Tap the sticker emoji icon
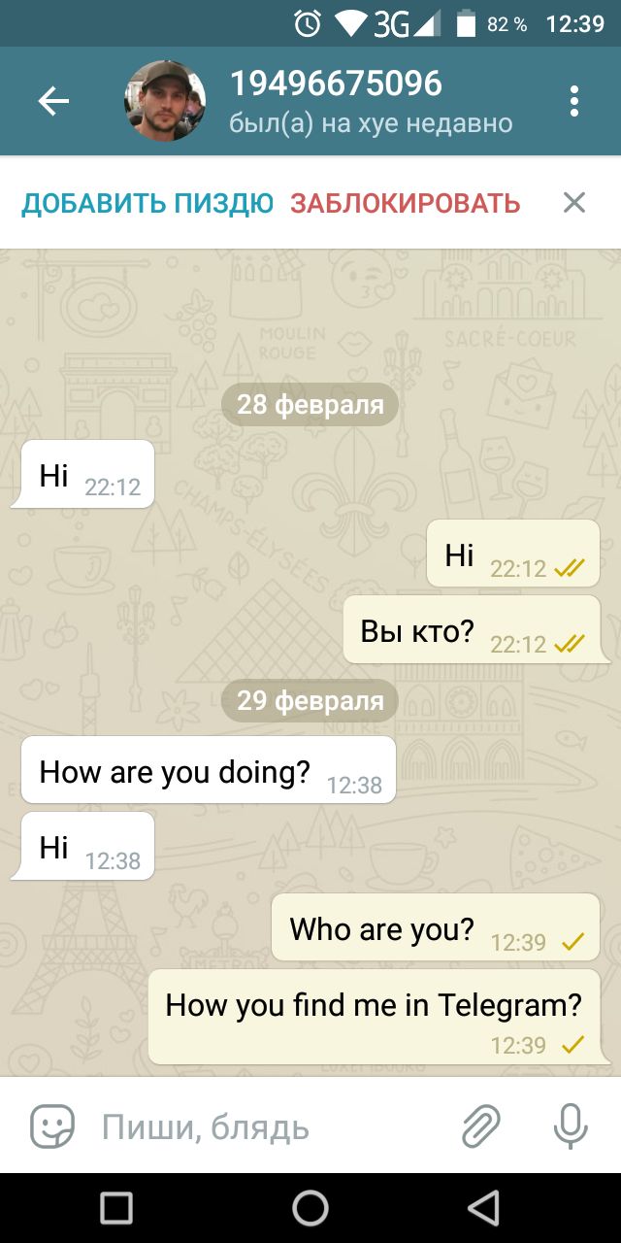Image resolution: width=621 pixels, height=1243 pixels. [52, 1127]
